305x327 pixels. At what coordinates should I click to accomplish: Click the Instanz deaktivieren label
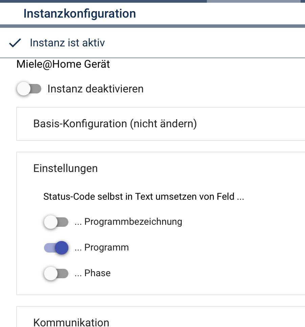coord(95,89)
